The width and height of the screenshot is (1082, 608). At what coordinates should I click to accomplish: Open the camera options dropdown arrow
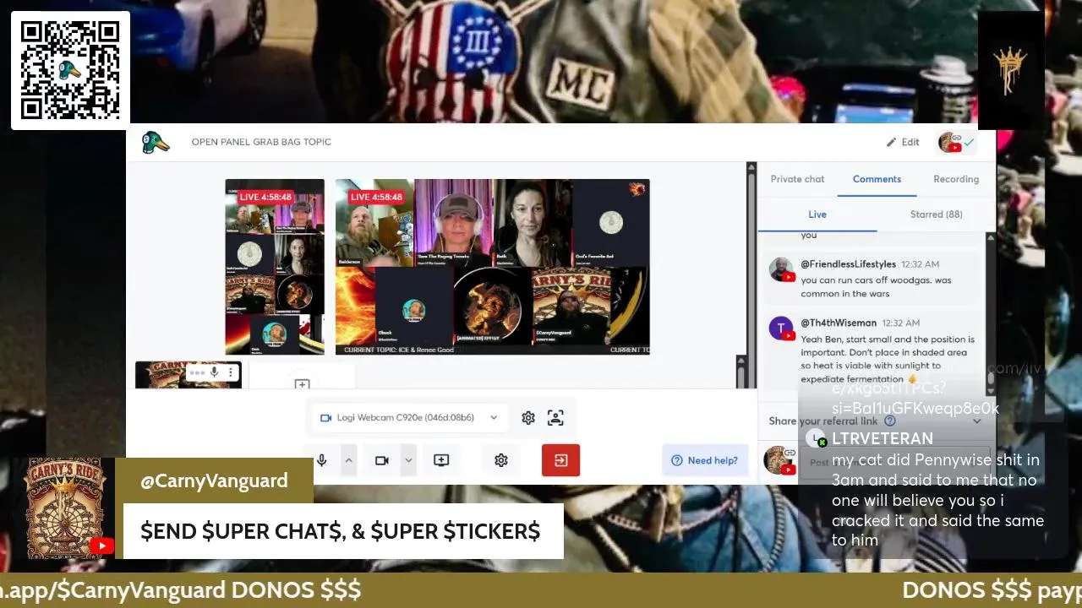pos(408,460)
